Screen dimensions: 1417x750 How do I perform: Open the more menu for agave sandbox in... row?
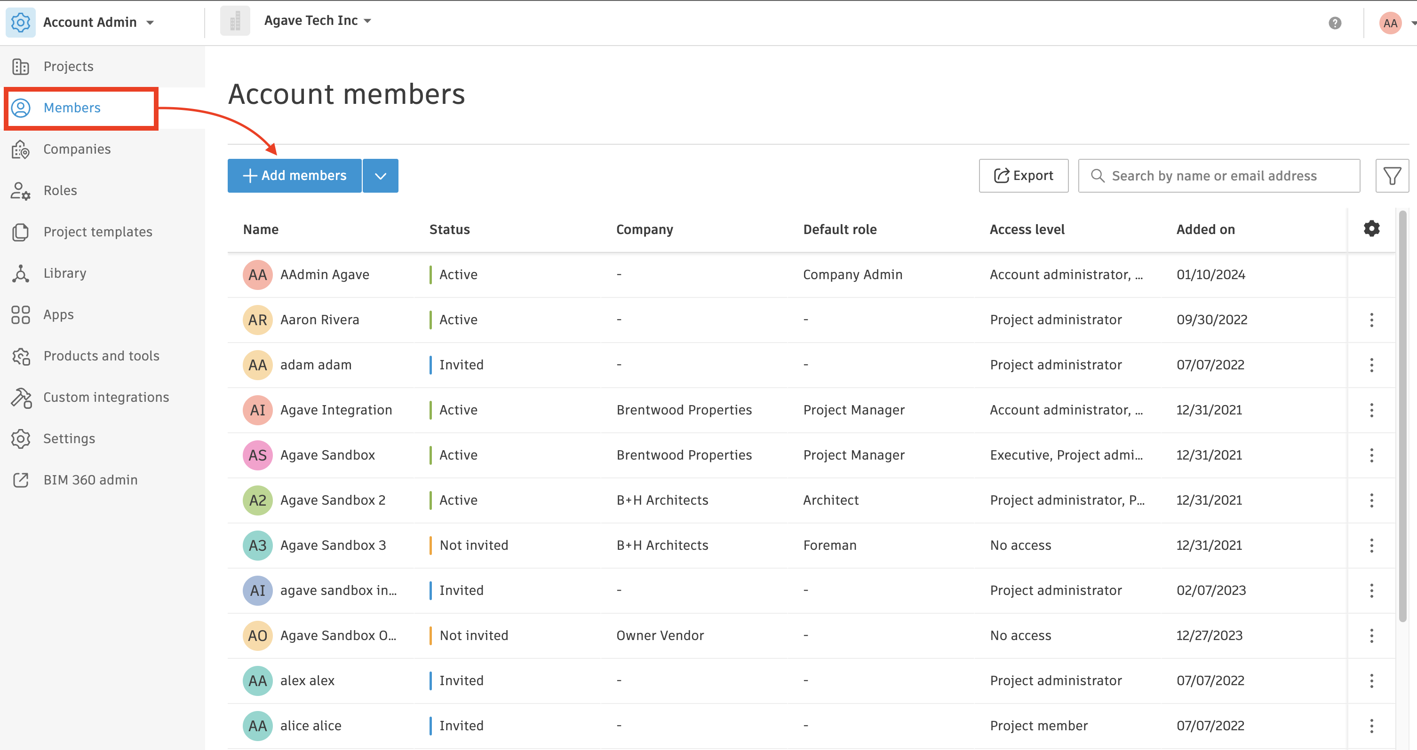pos(1371,591)
